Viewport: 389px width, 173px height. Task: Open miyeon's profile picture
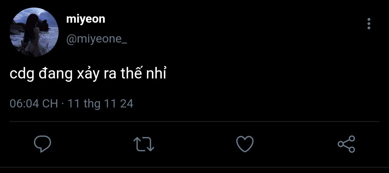(x=34, y=32)
